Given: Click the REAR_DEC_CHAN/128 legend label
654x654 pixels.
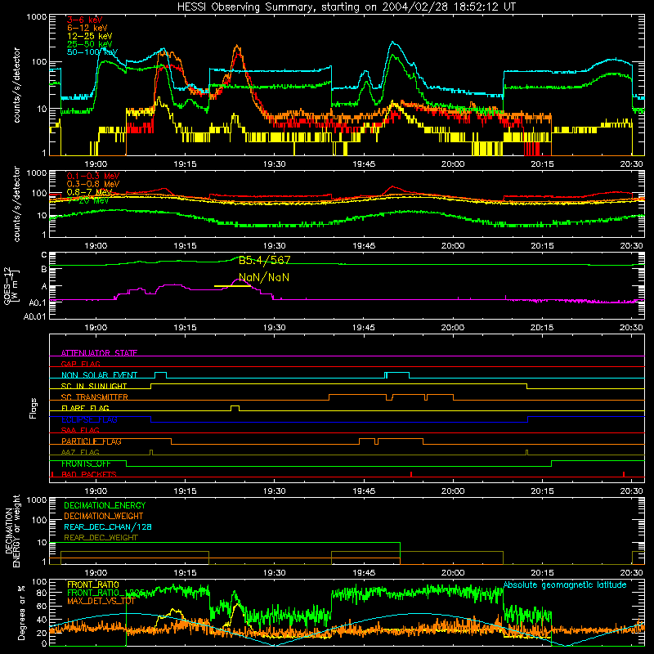Looking at the screenshot, I should tap(108, 526).
